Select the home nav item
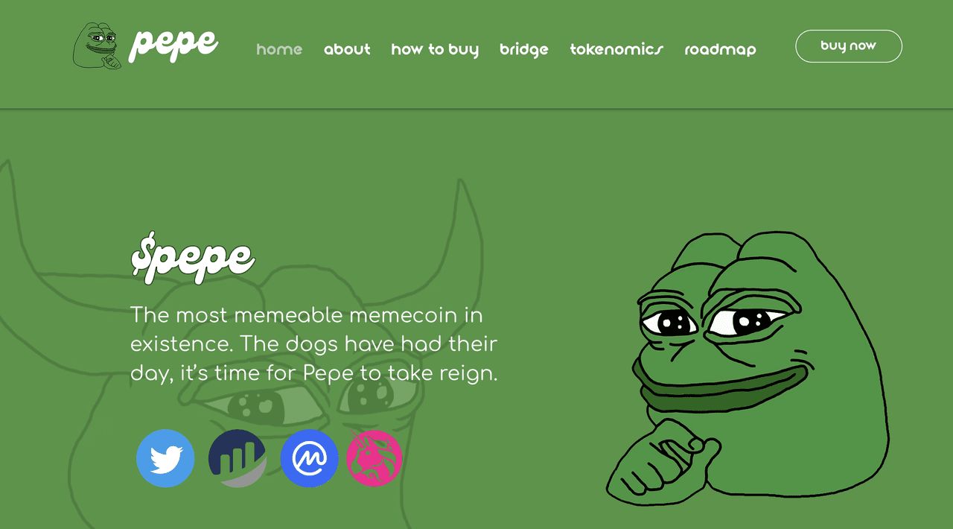The width and height of the screenshot is (953, 529). [x=279, y=49]
